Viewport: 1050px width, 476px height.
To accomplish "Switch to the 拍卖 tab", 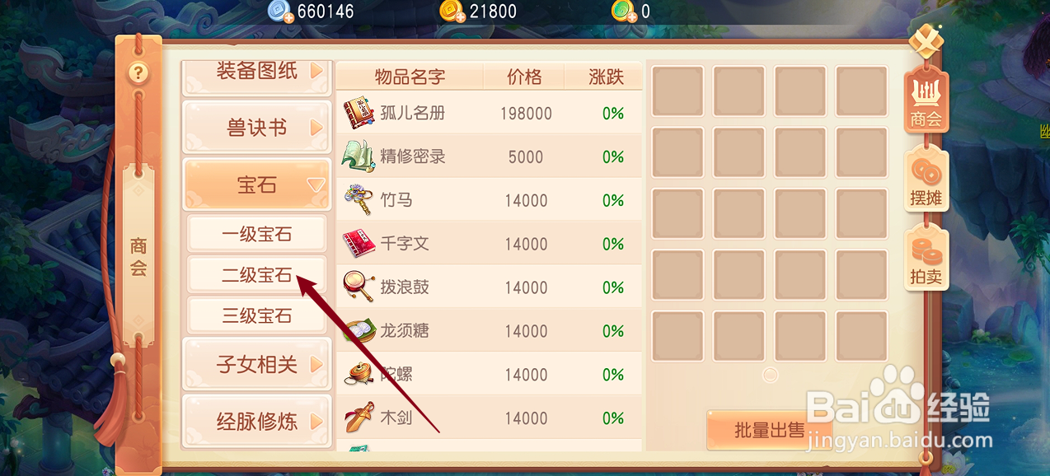I will (926, 259).
